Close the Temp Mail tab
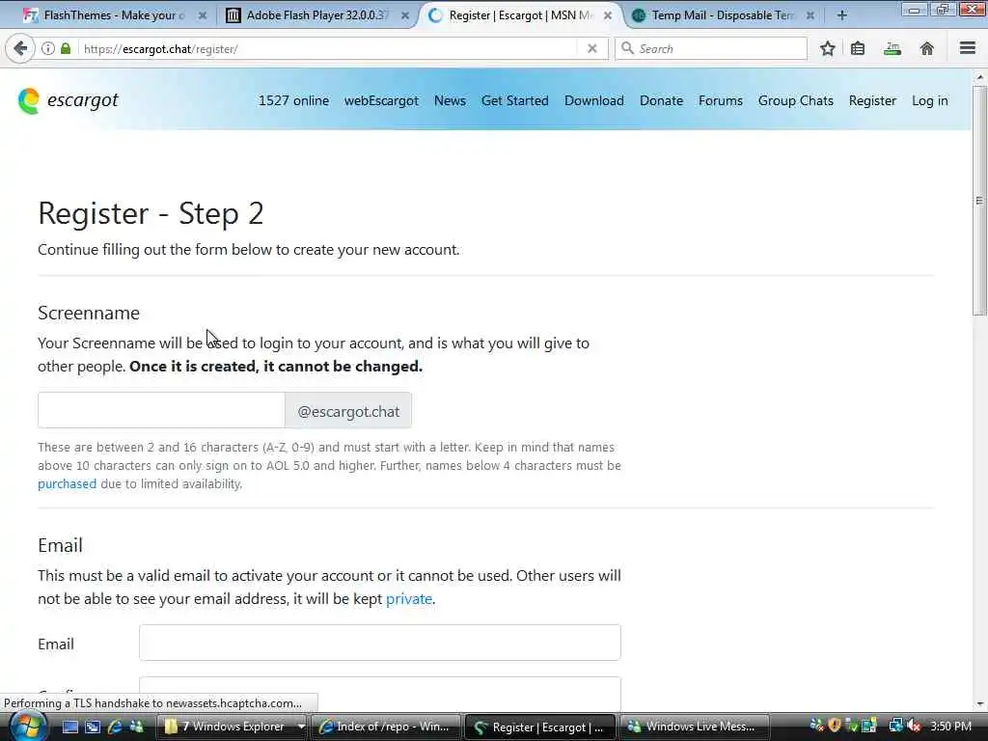Image resolution: width=988 pixels, height=741 pixels. pyautogui.click(x=810, y=15)
